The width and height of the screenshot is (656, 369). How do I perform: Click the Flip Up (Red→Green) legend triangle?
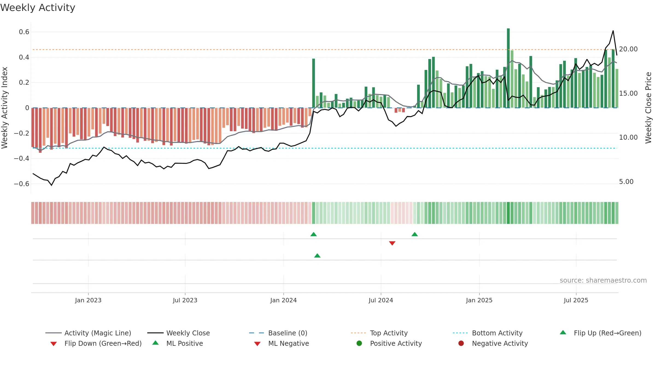tap(563, 332)
